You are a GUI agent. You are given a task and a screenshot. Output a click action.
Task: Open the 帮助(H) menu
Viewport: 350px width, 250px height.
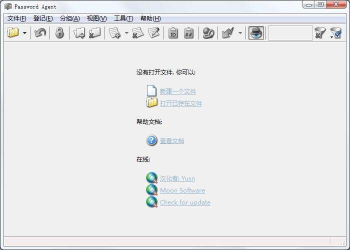tap(150, 18)
